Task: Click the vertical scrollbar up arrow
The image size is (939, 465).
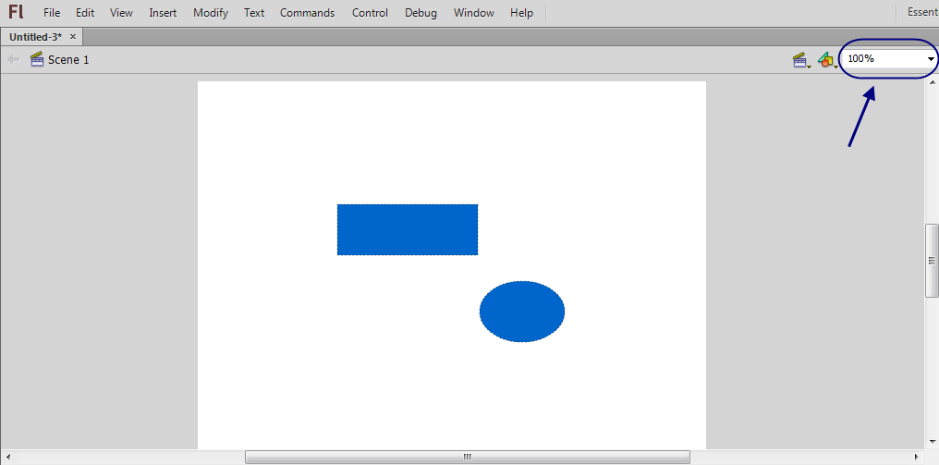Action: click(932, 81)
